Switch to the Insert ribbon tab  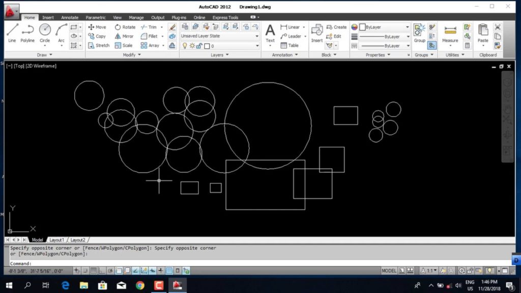point(48,17)
